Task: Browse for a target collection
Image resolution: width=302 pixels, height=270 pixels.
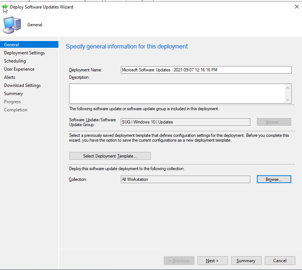Action: [x=274, y=179]
